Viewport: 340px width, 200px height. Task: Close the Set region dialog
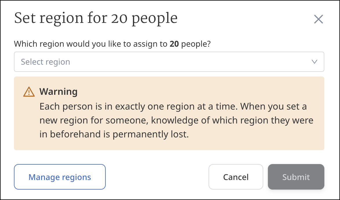(318, 19)
